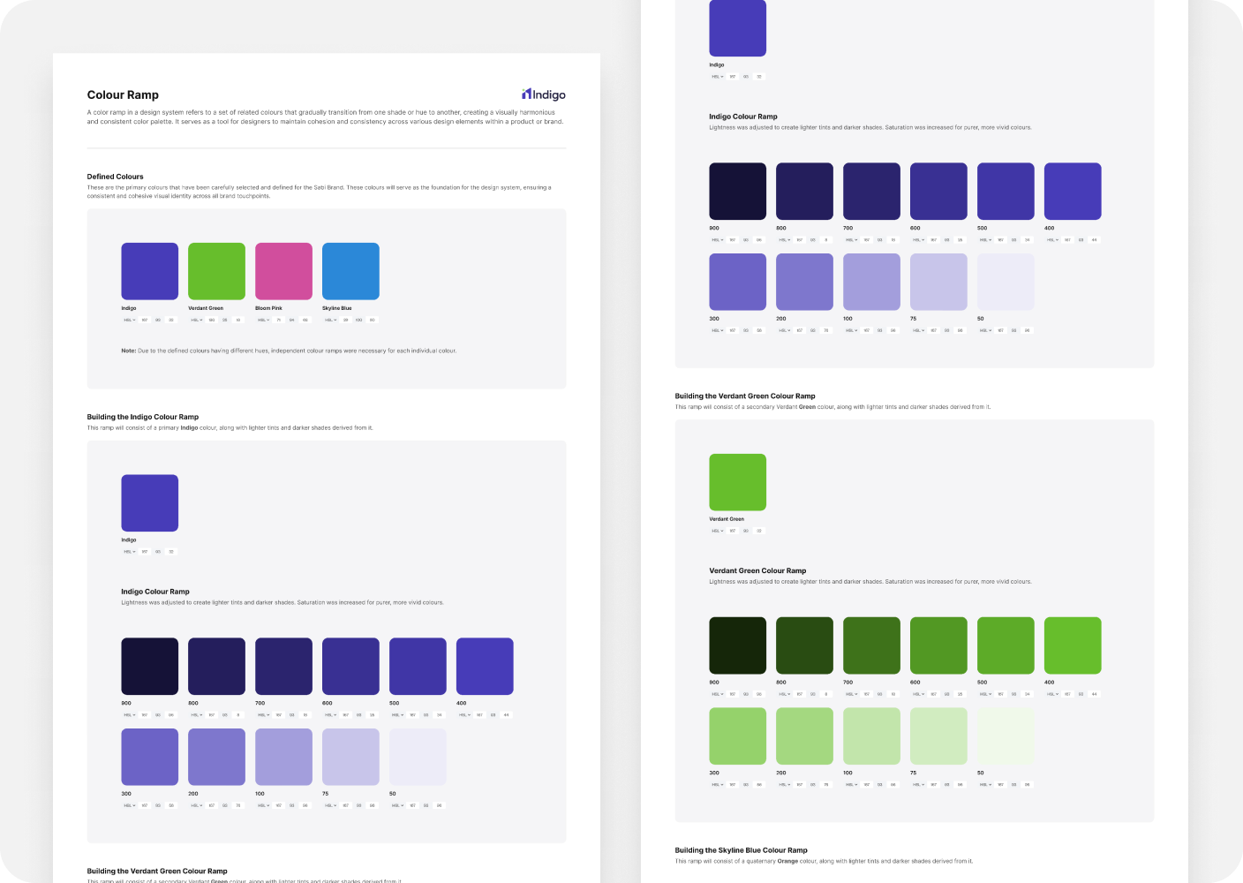
Task: Select the Bloom Pink colour swatch
Action: pyautogui.click(x=283, y=271)
